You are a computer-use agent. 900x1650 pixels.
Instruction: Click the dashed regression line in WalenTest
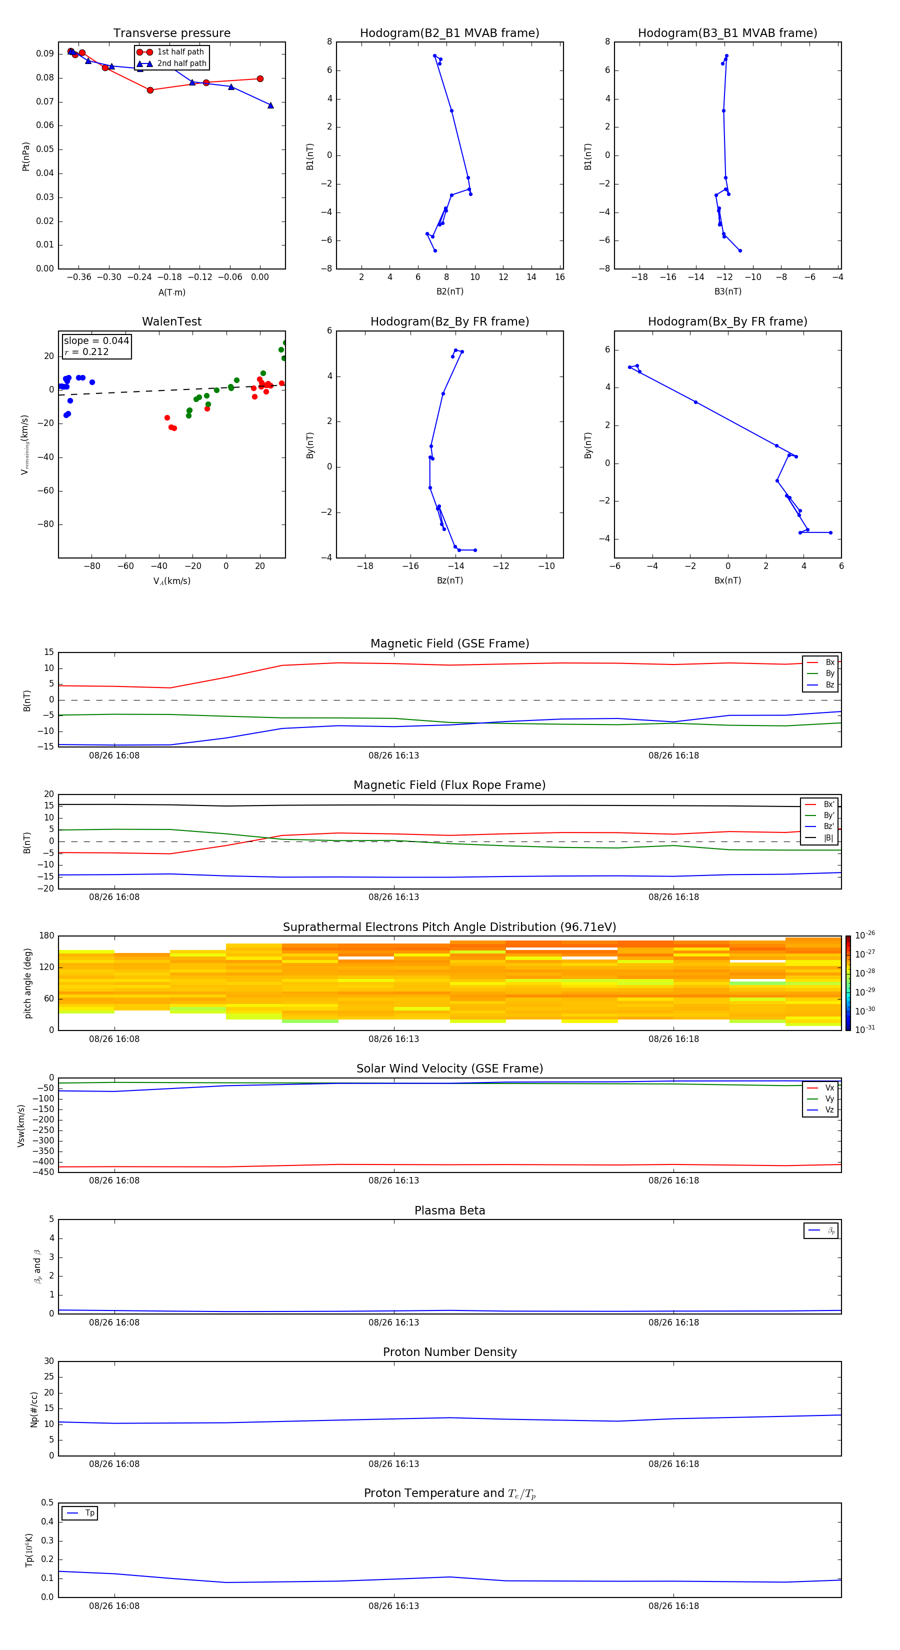click(x=171, y=389)
